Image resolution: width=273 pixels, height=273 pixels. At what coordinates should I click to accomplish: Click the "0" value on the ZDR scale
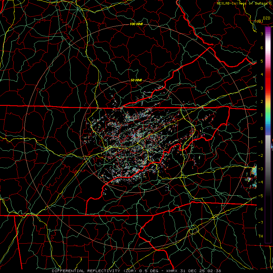click(x=262, y=129)
